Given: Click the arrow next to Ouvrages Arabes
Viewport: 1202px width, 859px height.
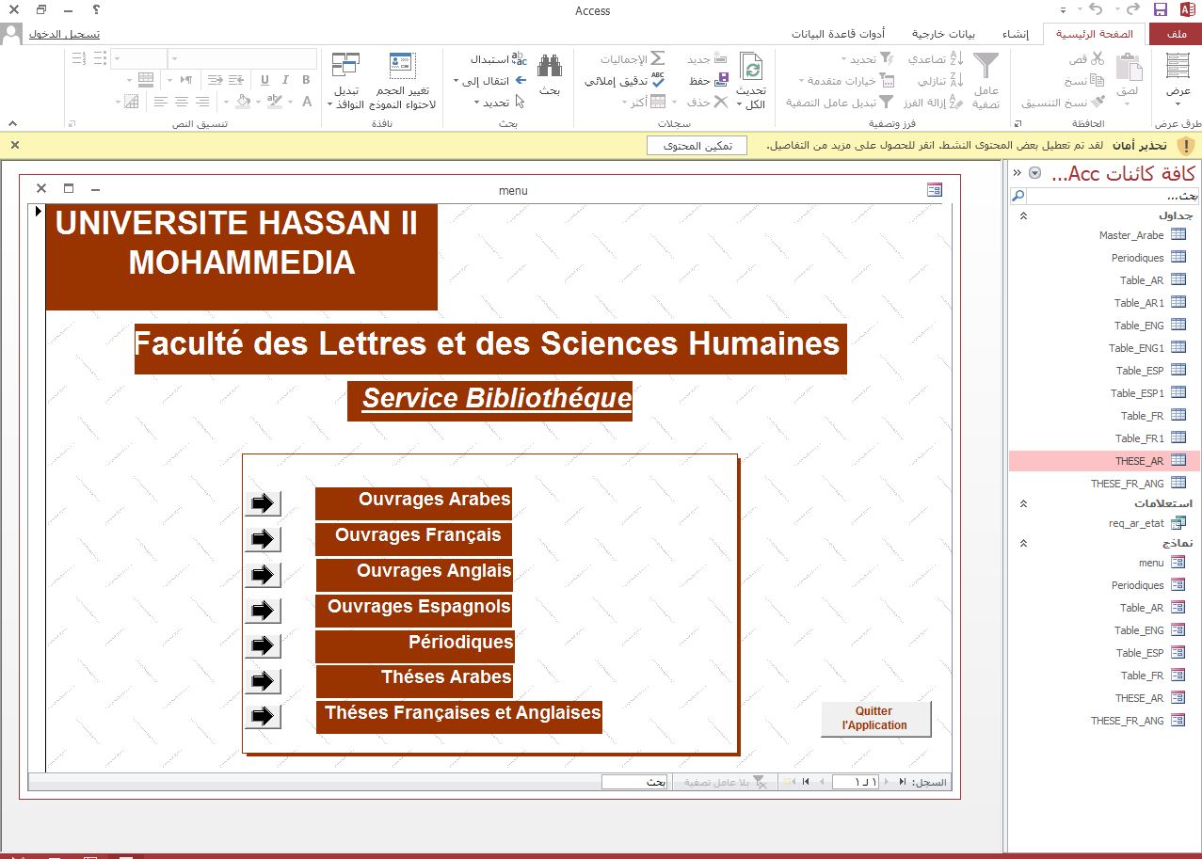Looking at the screenshot, I should [263, 503].
